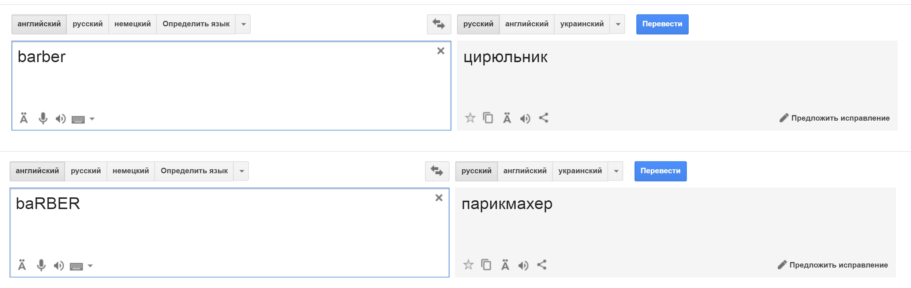Select "английский" target language in bottom panel

(525, 171)
